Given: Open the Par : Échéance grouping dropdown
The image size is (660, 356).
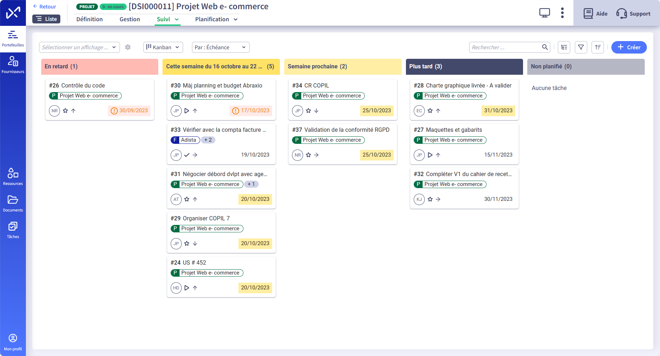Looking at the screenshot, I should (x=221, y=47).
